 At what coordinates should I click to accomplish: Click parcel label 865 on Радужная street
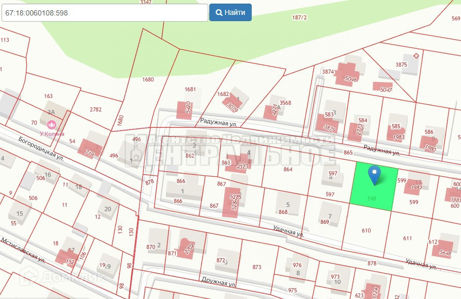[x=348, y=153]
